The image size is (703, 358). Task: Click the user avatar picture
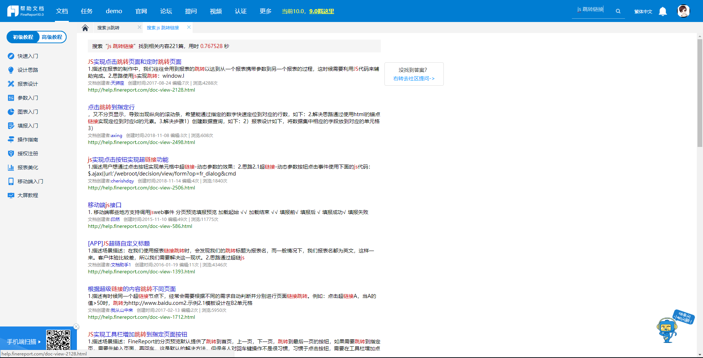pos(684,11)
